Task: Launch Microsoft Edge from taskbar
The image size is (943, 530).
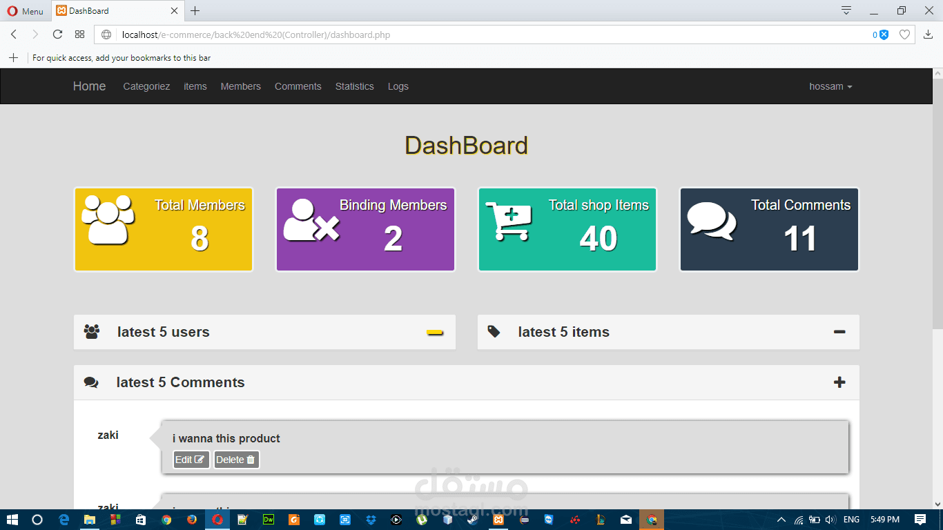Action: [x=64, y=520]
